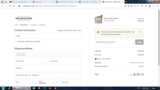Click the Walker Edison logo
Viewport: 160px width, 90px height.
coord(24,18)
